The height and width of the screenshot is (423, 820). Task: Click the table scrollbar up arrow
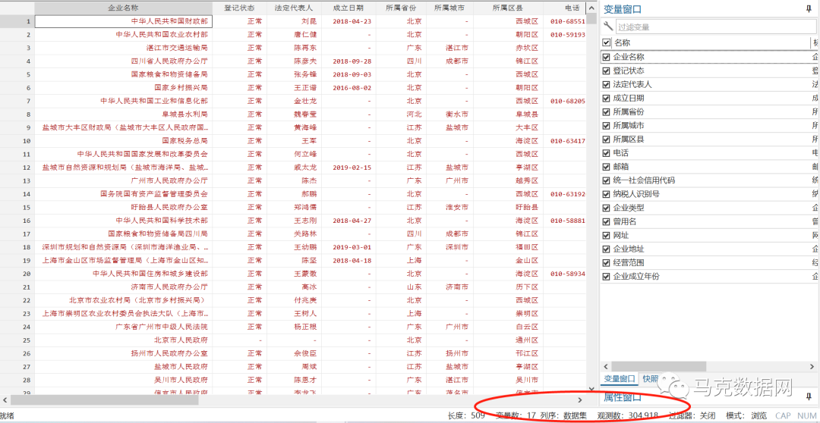[591, 8]
